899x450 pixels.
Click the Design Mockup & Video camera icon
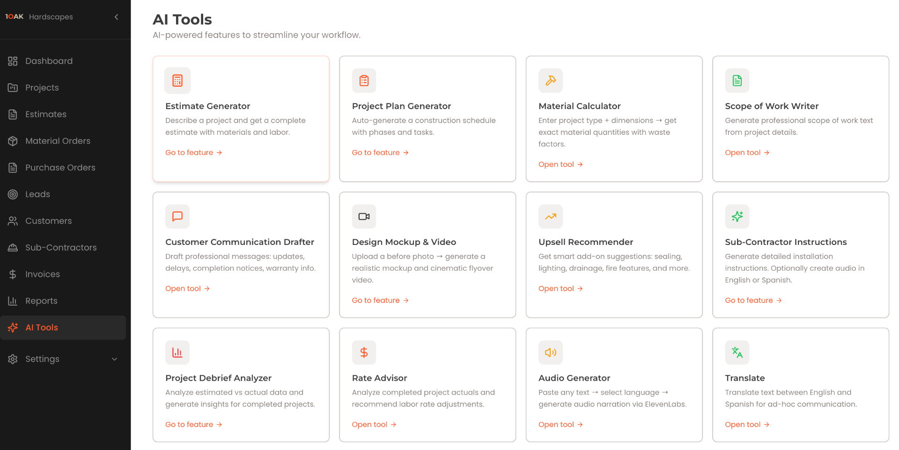click(364, 216)
